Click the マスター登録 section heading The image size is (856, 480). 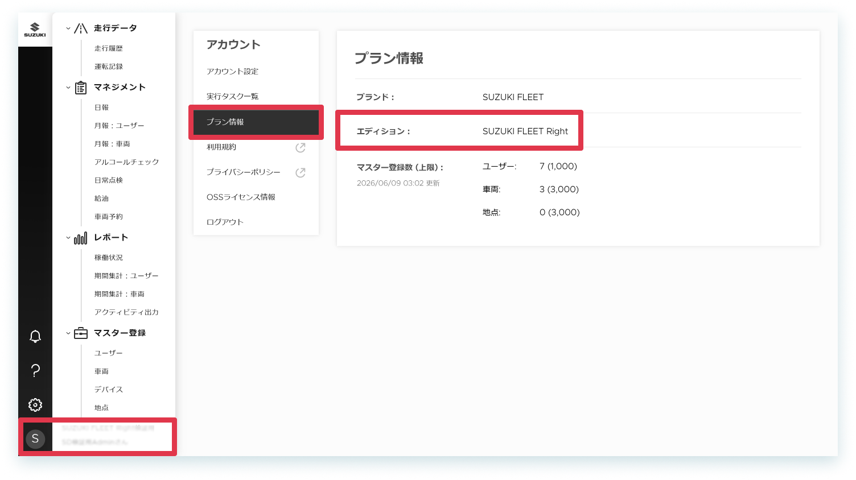tap(120, 333)
